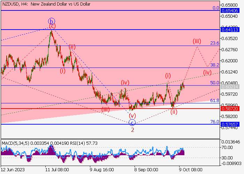Select the 0.57657 blue price label
244x174 pixels.
(x=230, y=124)
